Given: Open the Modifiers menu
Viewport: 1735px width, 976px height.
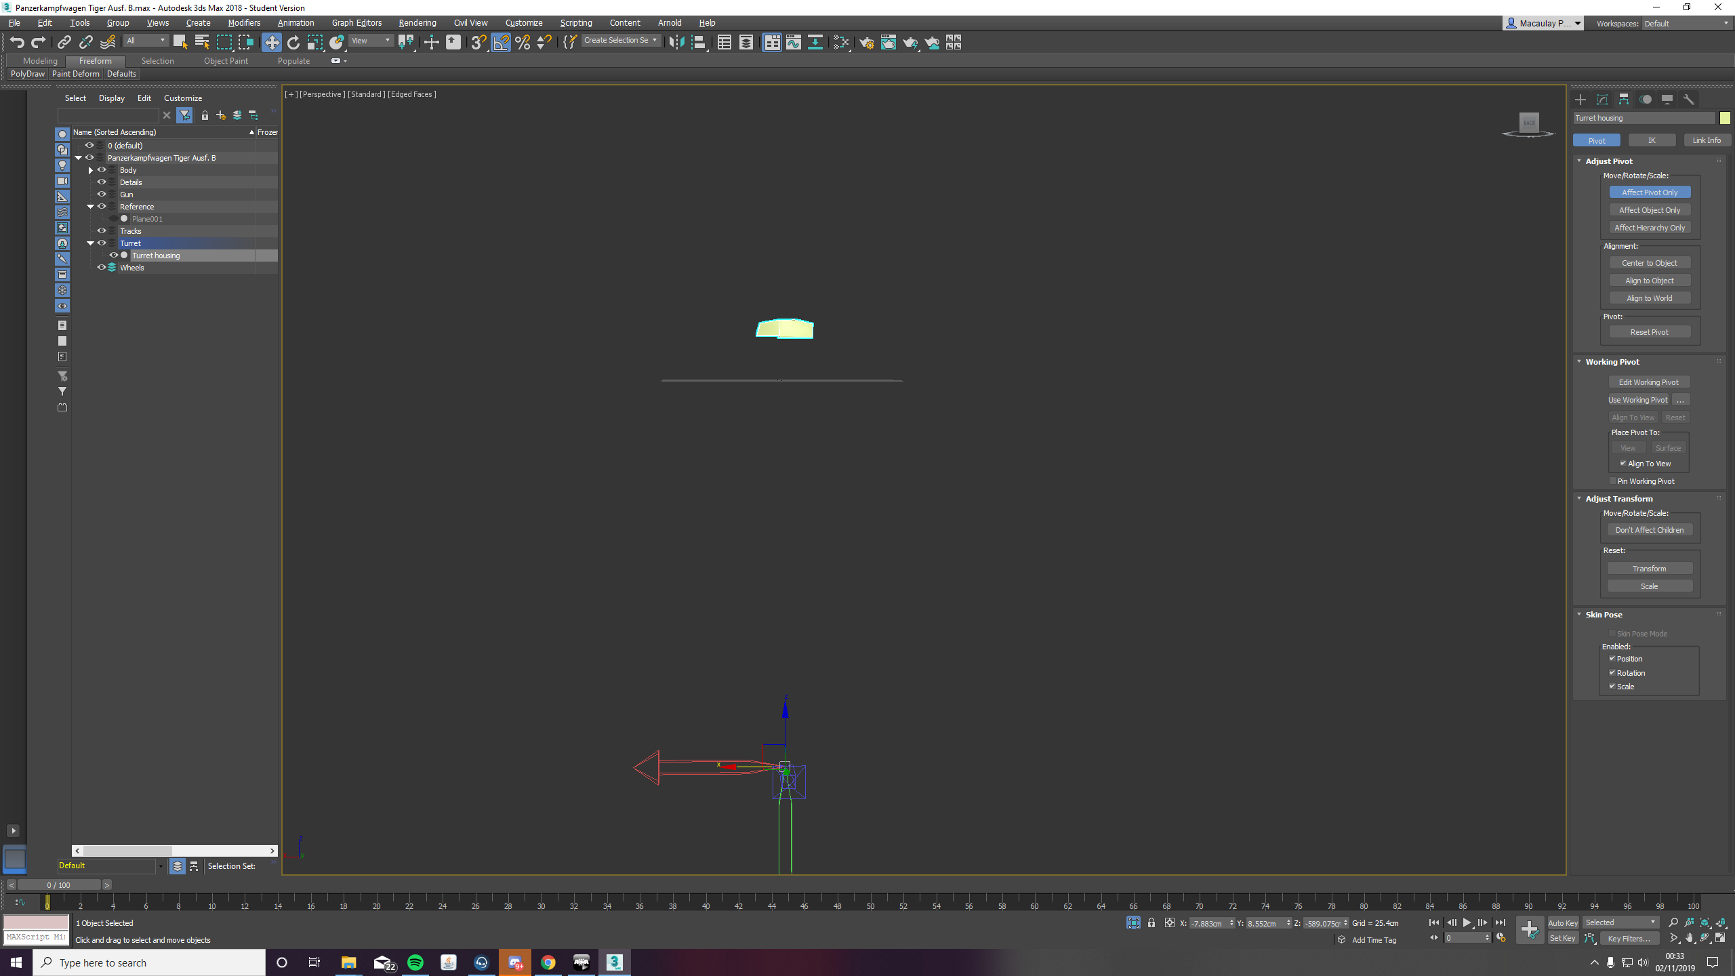Looking at the screenshot, I should 244,22.
